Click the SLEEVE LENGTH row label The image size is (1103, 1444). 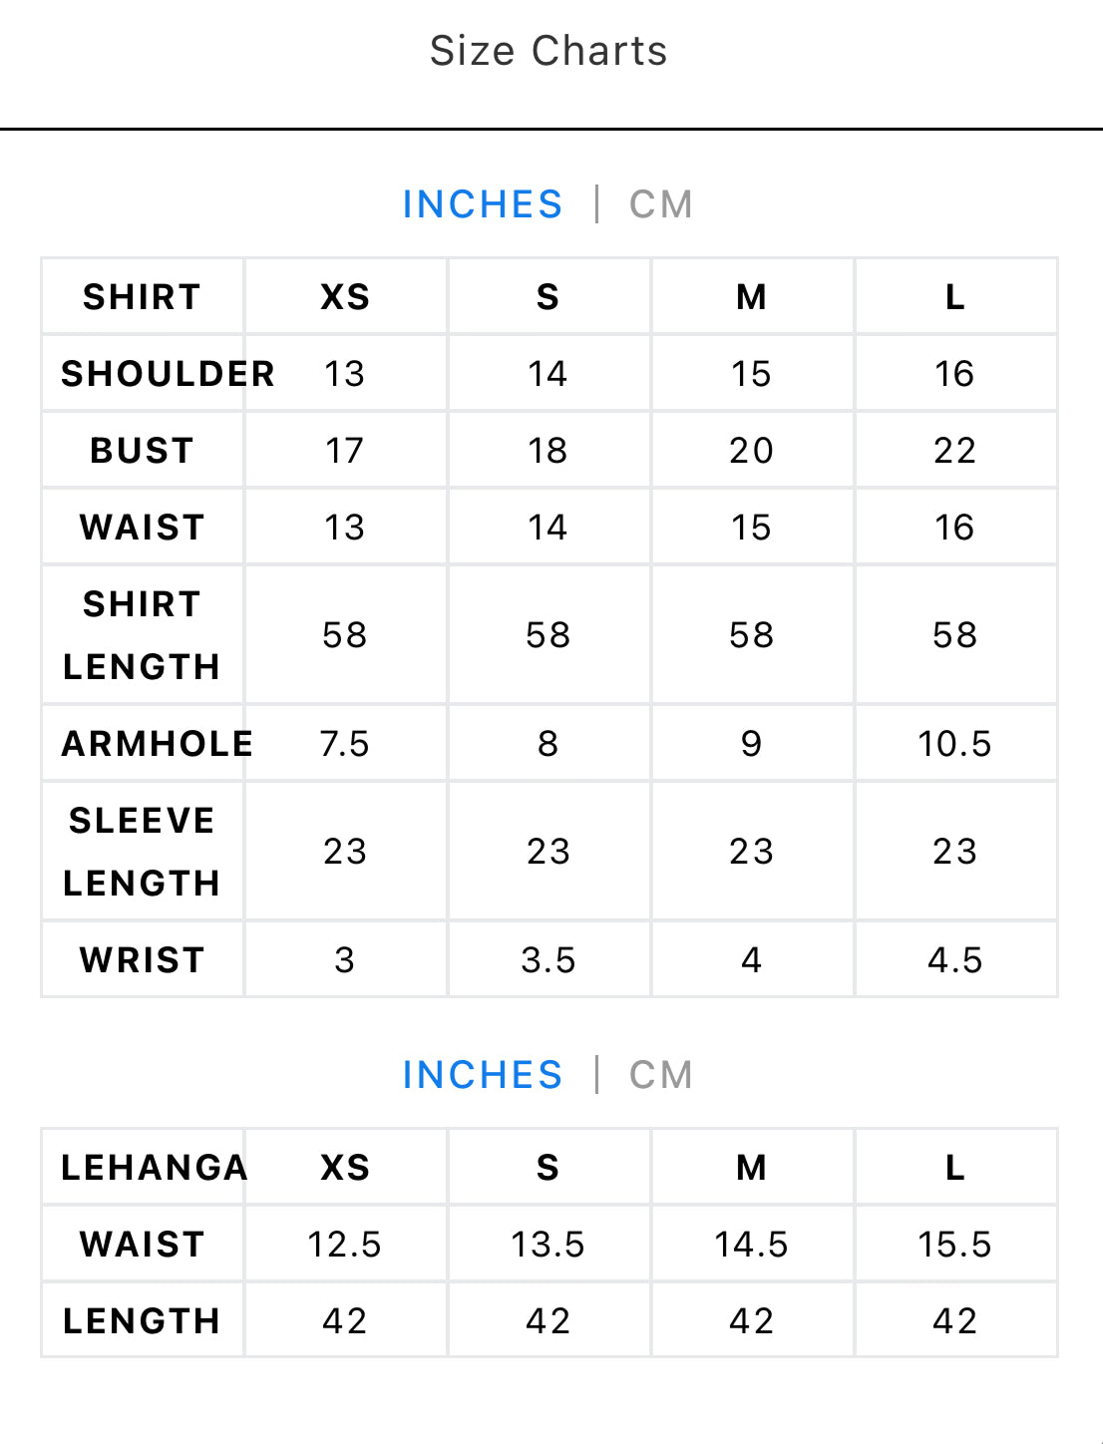[x=143, y=851]
